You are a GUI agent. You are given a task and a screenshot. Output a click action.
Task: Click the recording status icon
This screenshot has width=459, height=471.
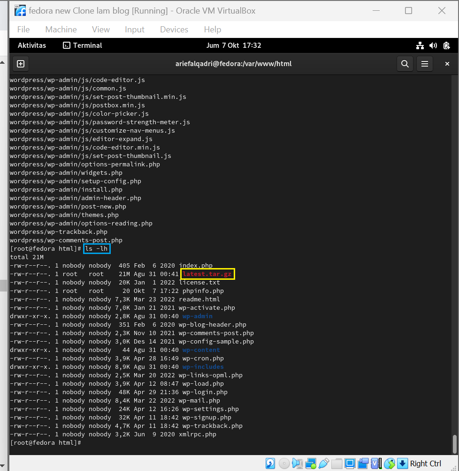coord(363,463)
